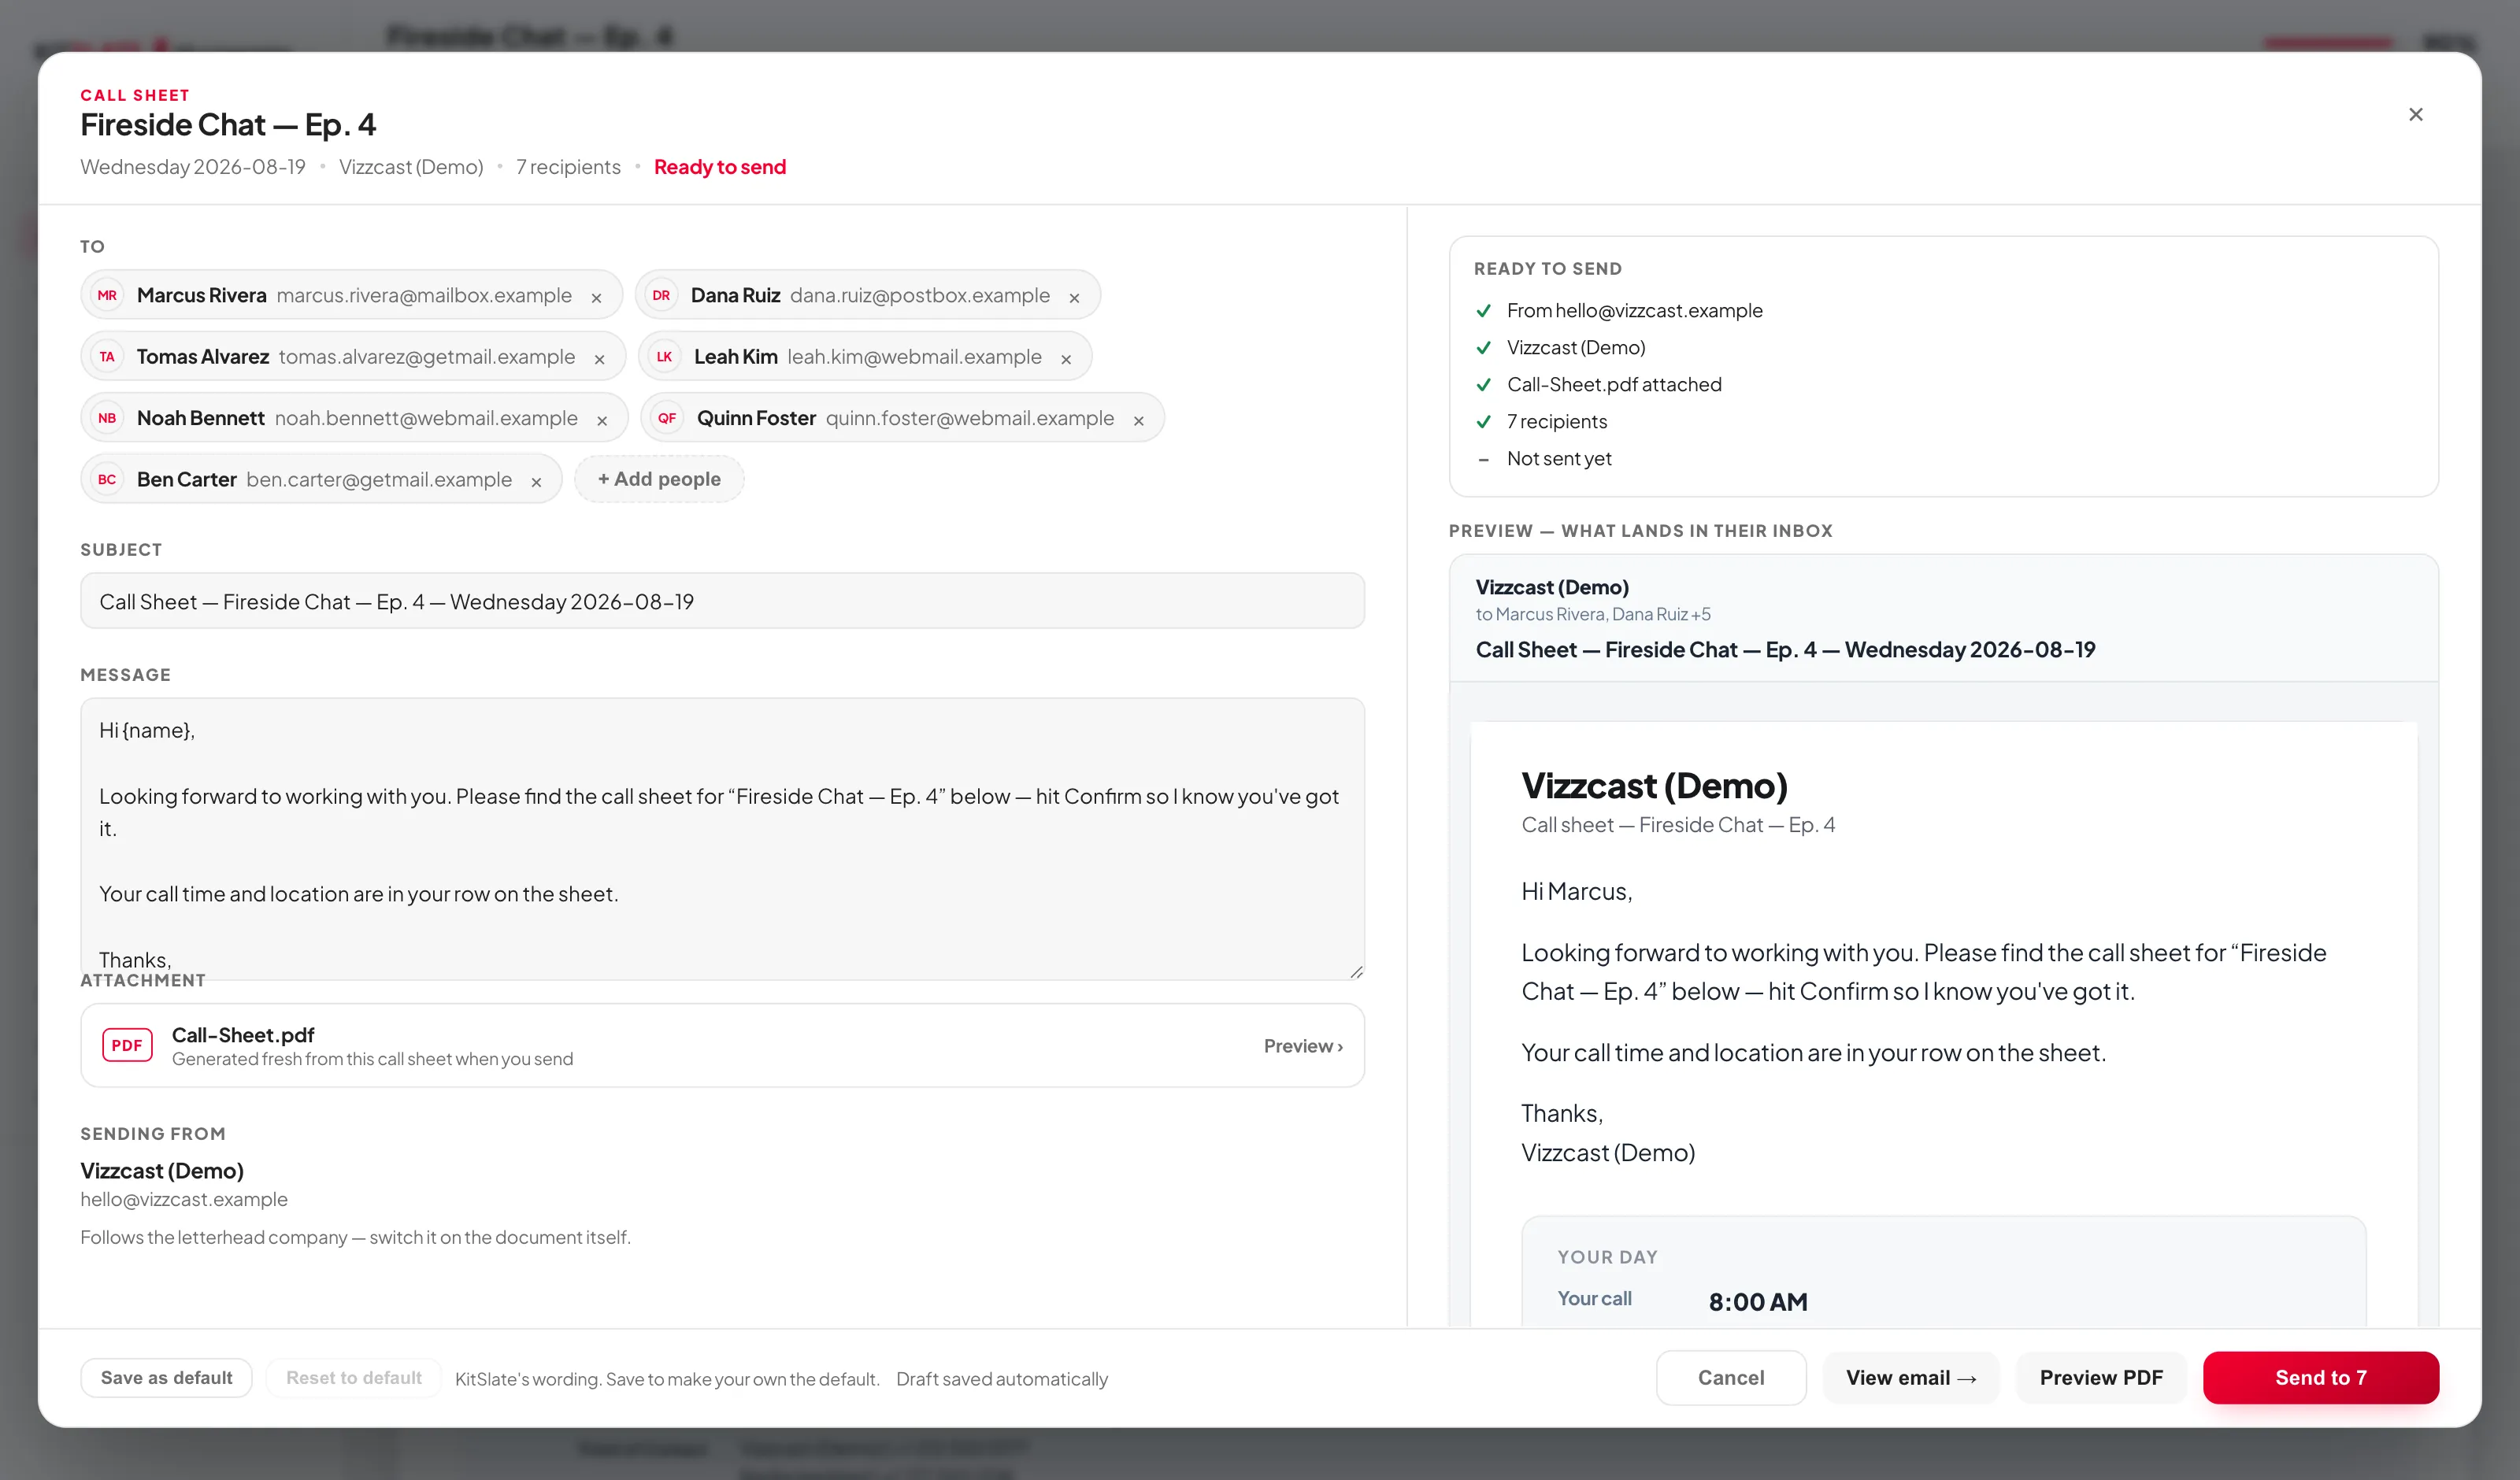Open the Call-Sheet.pdf Preview link
Image resolution: width=2520 pixels, height=1480 pixels.
click(1303, 1046)
